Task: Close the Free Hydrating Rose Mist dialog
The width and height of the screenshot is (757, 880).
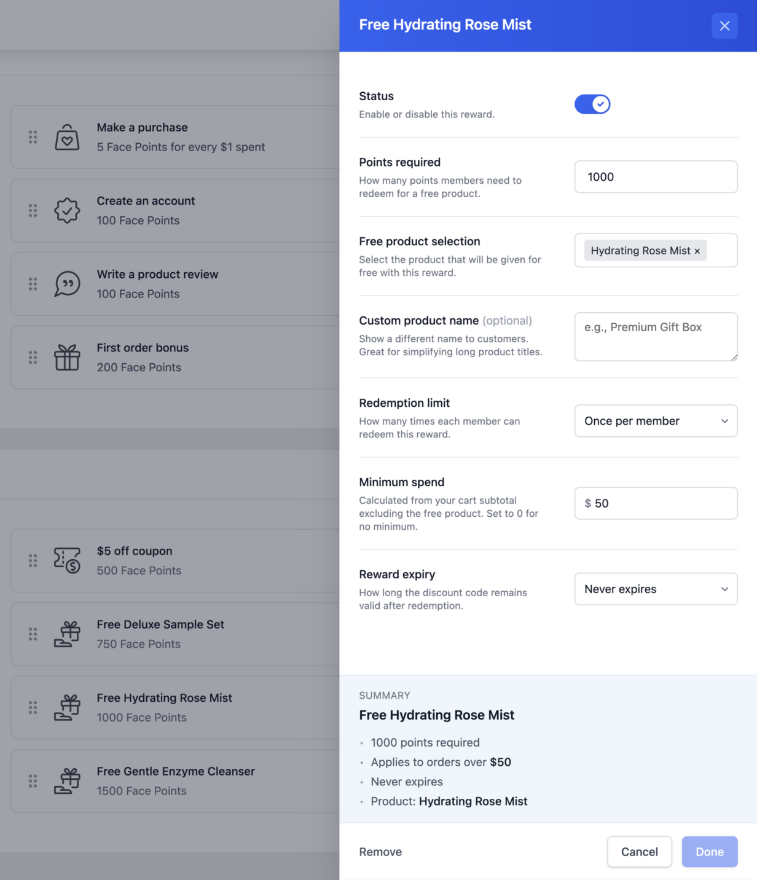Action: [x=724, y=26]
